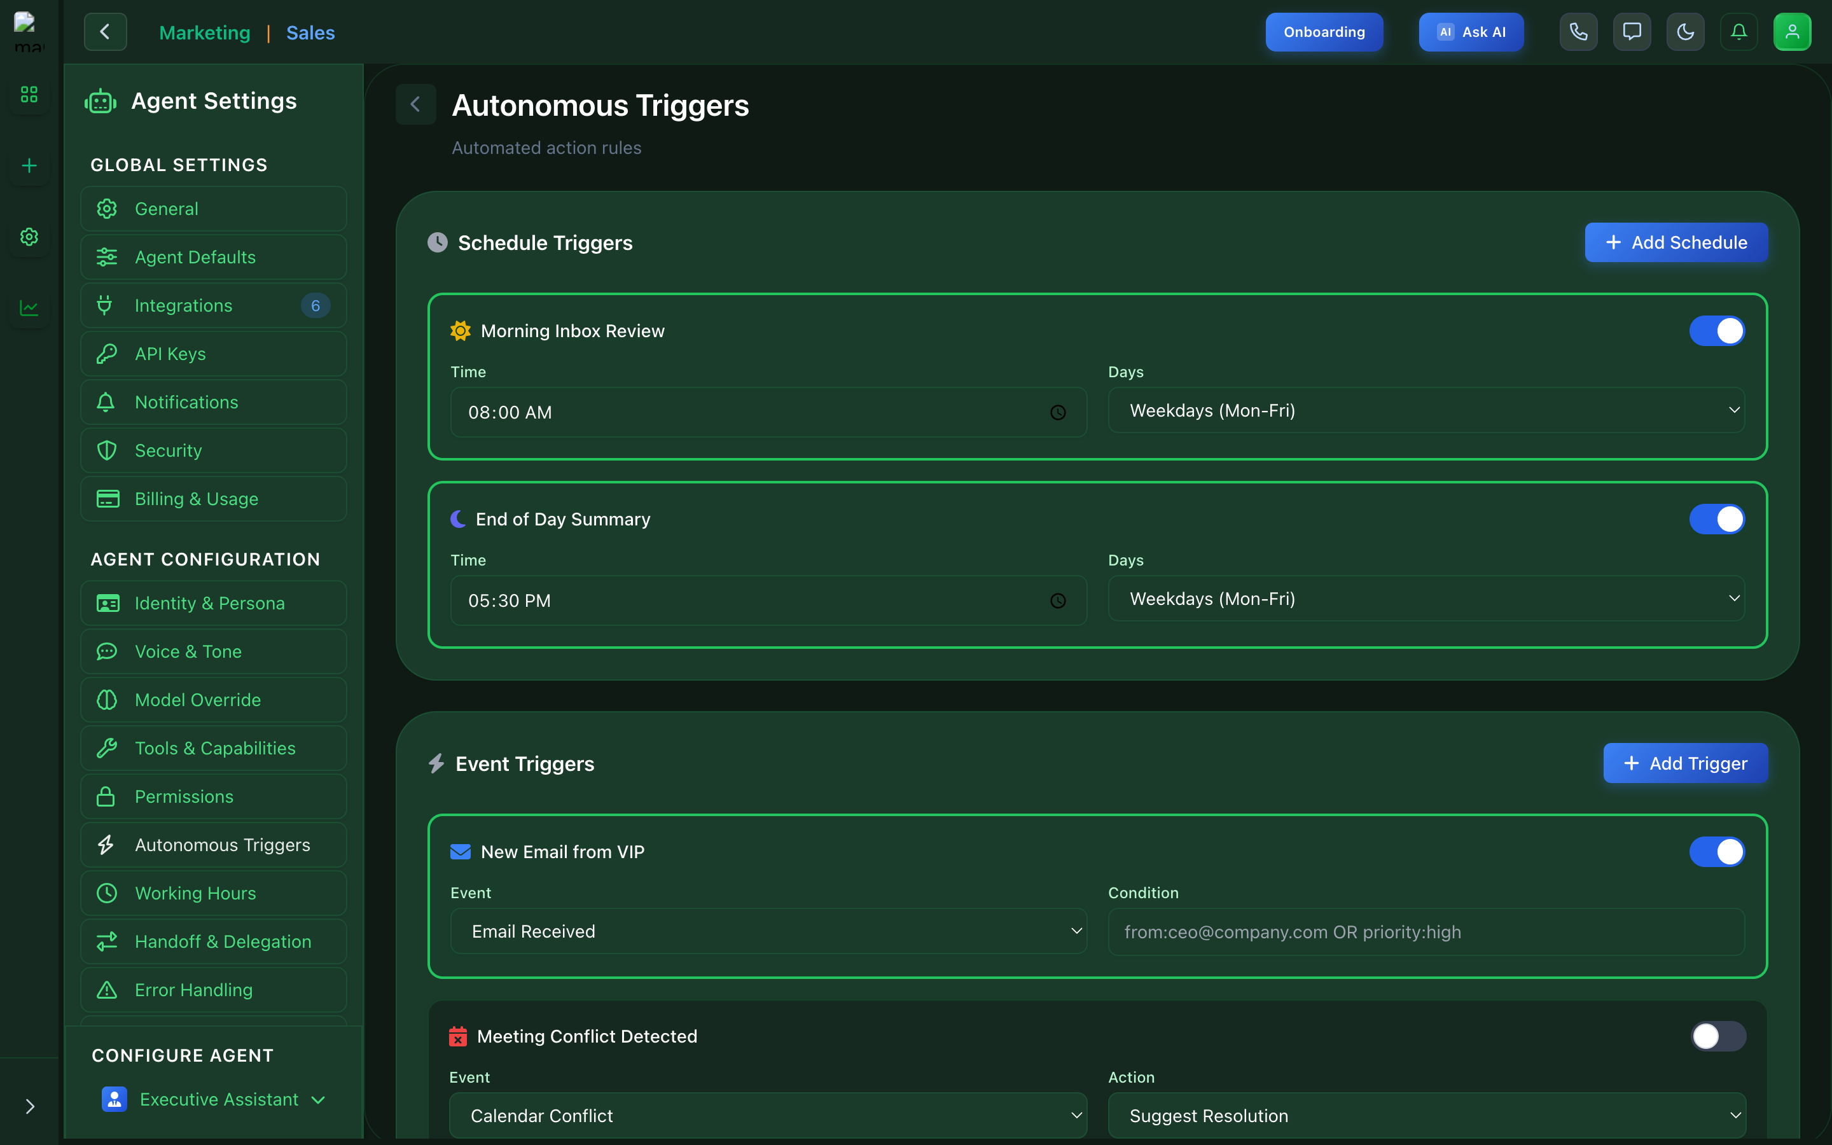Open the Ask AI button
This screenshot has height=1145, width=1832.
coord(1471,32)
